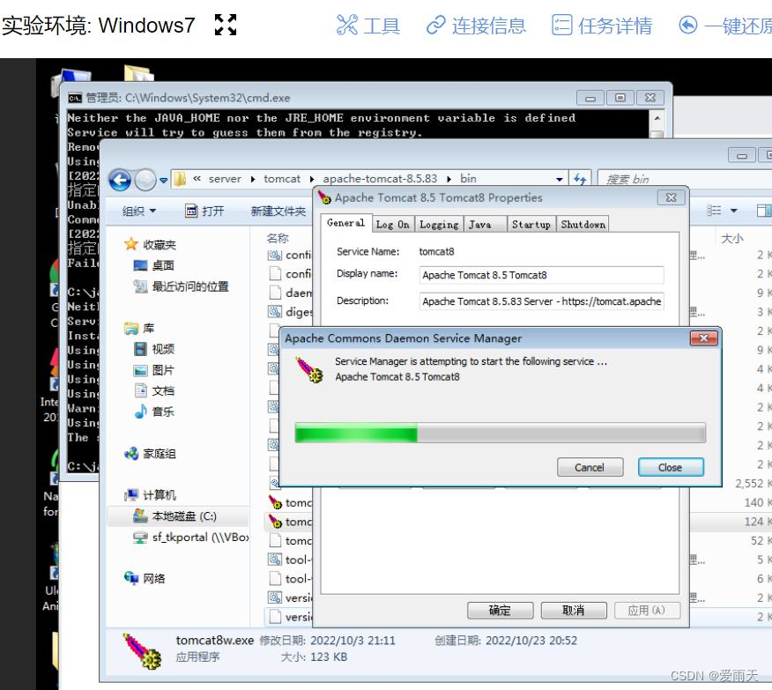This screenshot has height=690, width=772.
Task: Click the 一键还原 restore link
Action: [x=724, y=26]
